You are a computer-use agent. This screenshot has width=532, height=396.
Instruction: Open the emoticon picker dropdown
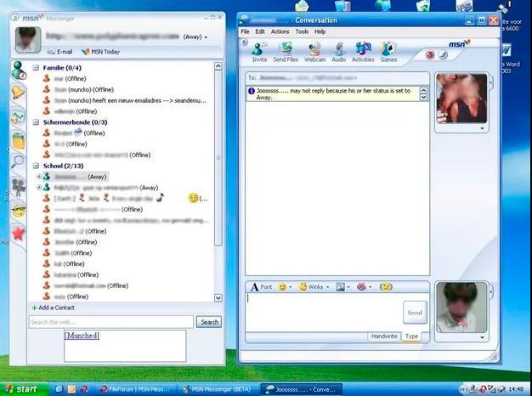pyautogui.click(x=285, y=287)
